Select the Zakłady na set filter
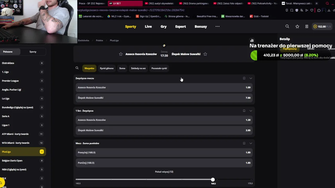335x188 pixels. pos(138,68)
